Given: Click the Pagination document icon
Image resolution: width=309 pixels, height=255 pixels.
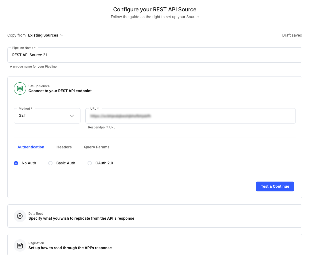Looking at the screenshot, I should click(20, 245).
